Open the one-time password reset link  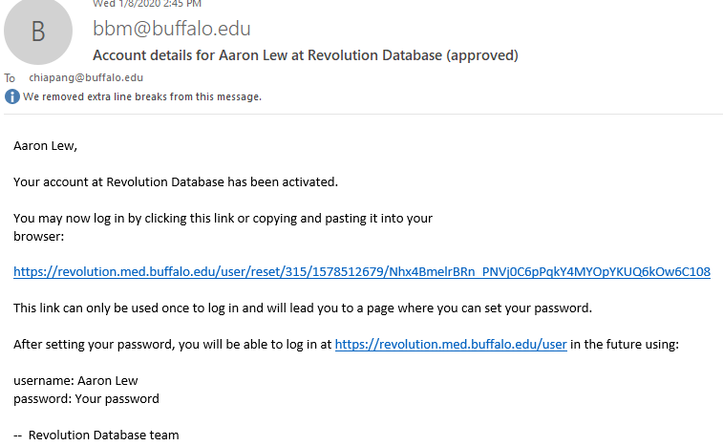click(361, 271)
